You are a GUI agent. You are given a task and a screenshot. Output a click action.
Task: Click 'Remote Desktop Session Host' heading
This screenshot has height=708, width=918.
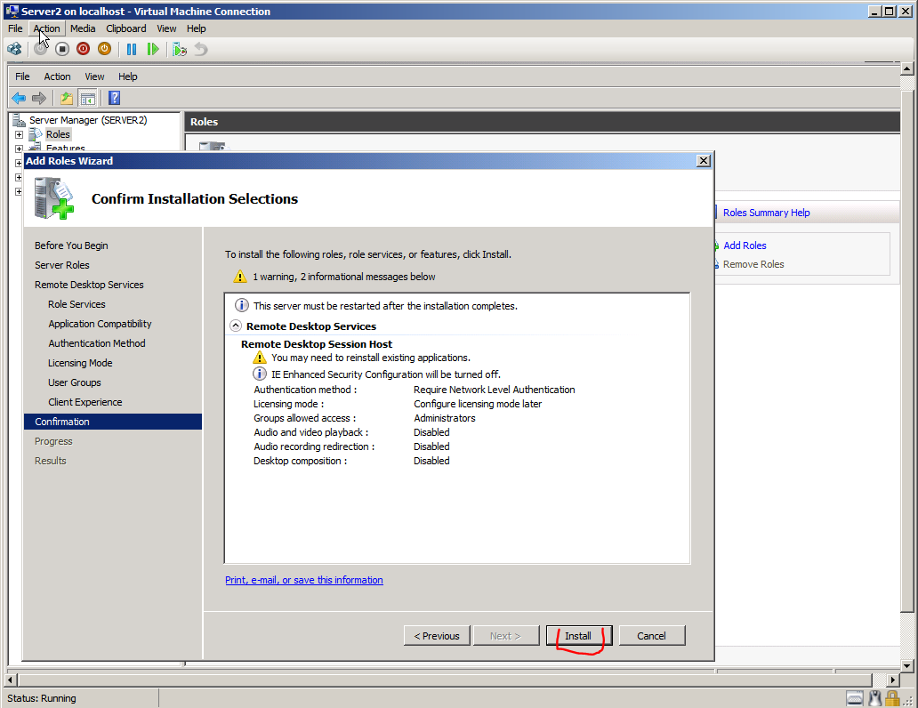(x=317, y=344)
